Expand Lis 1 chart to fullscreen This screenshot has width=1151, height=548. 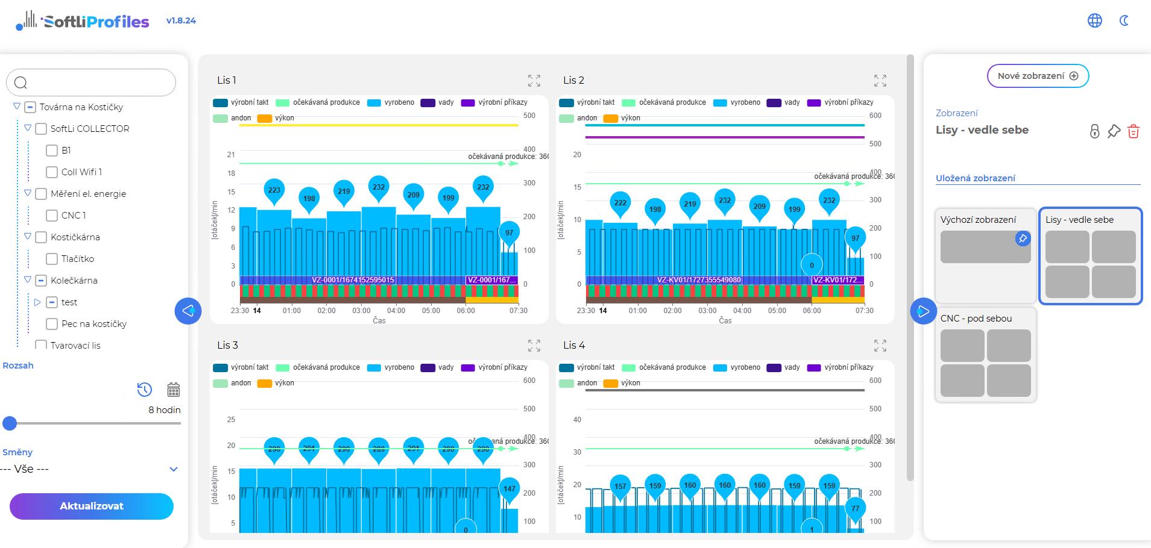click(x=534, y=81)
